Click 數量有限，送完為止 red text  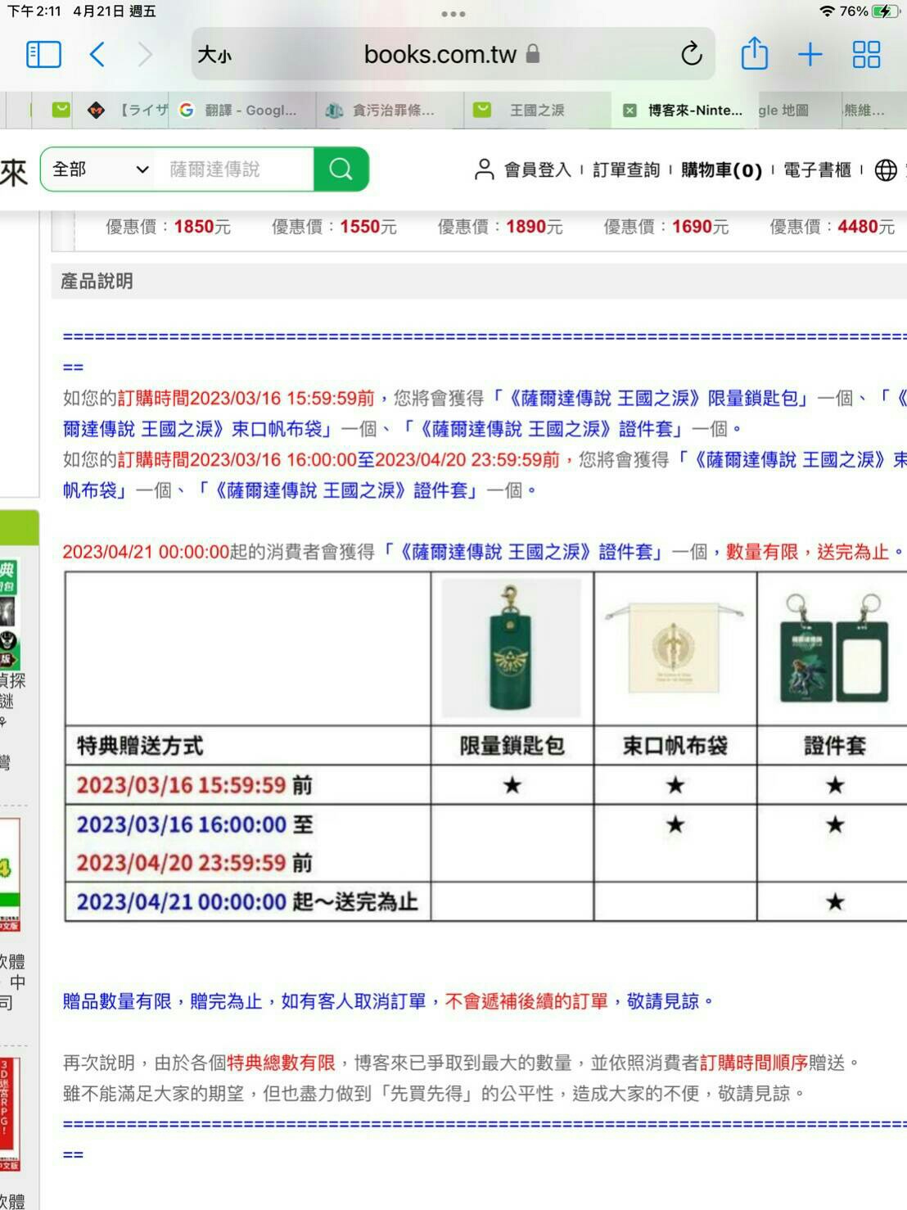click(x=806, y=552)
